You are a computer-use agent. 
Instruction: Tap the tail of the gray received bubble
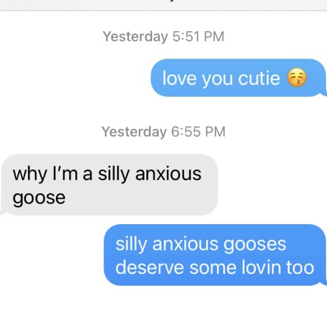coord(3,211)
